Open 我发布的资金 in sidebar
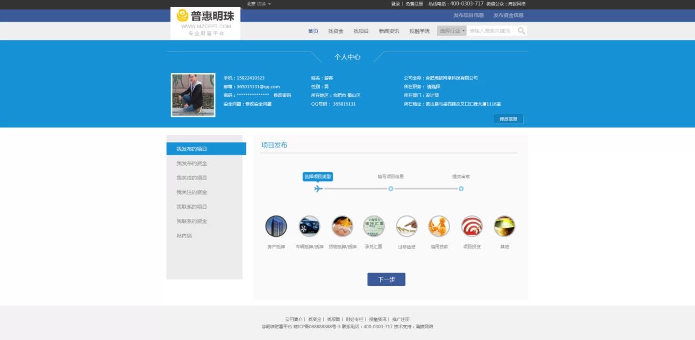695x340 pixels. click(192, 164)
